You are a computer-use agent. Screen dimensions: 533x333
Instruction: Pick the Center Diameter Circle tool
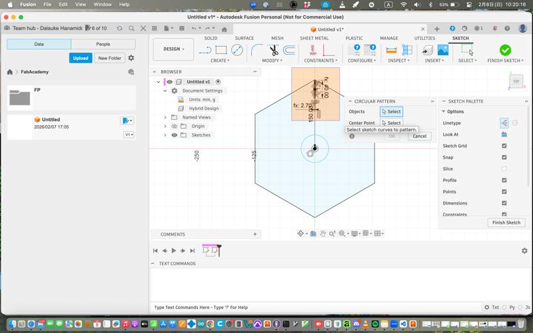237,50
